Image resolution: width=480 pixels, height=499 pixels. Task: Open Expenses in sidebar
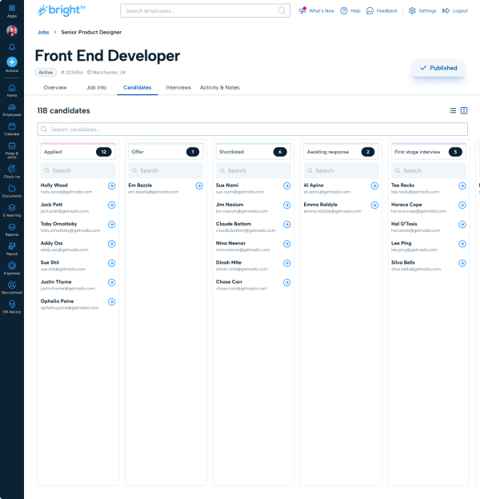(12, 269)
